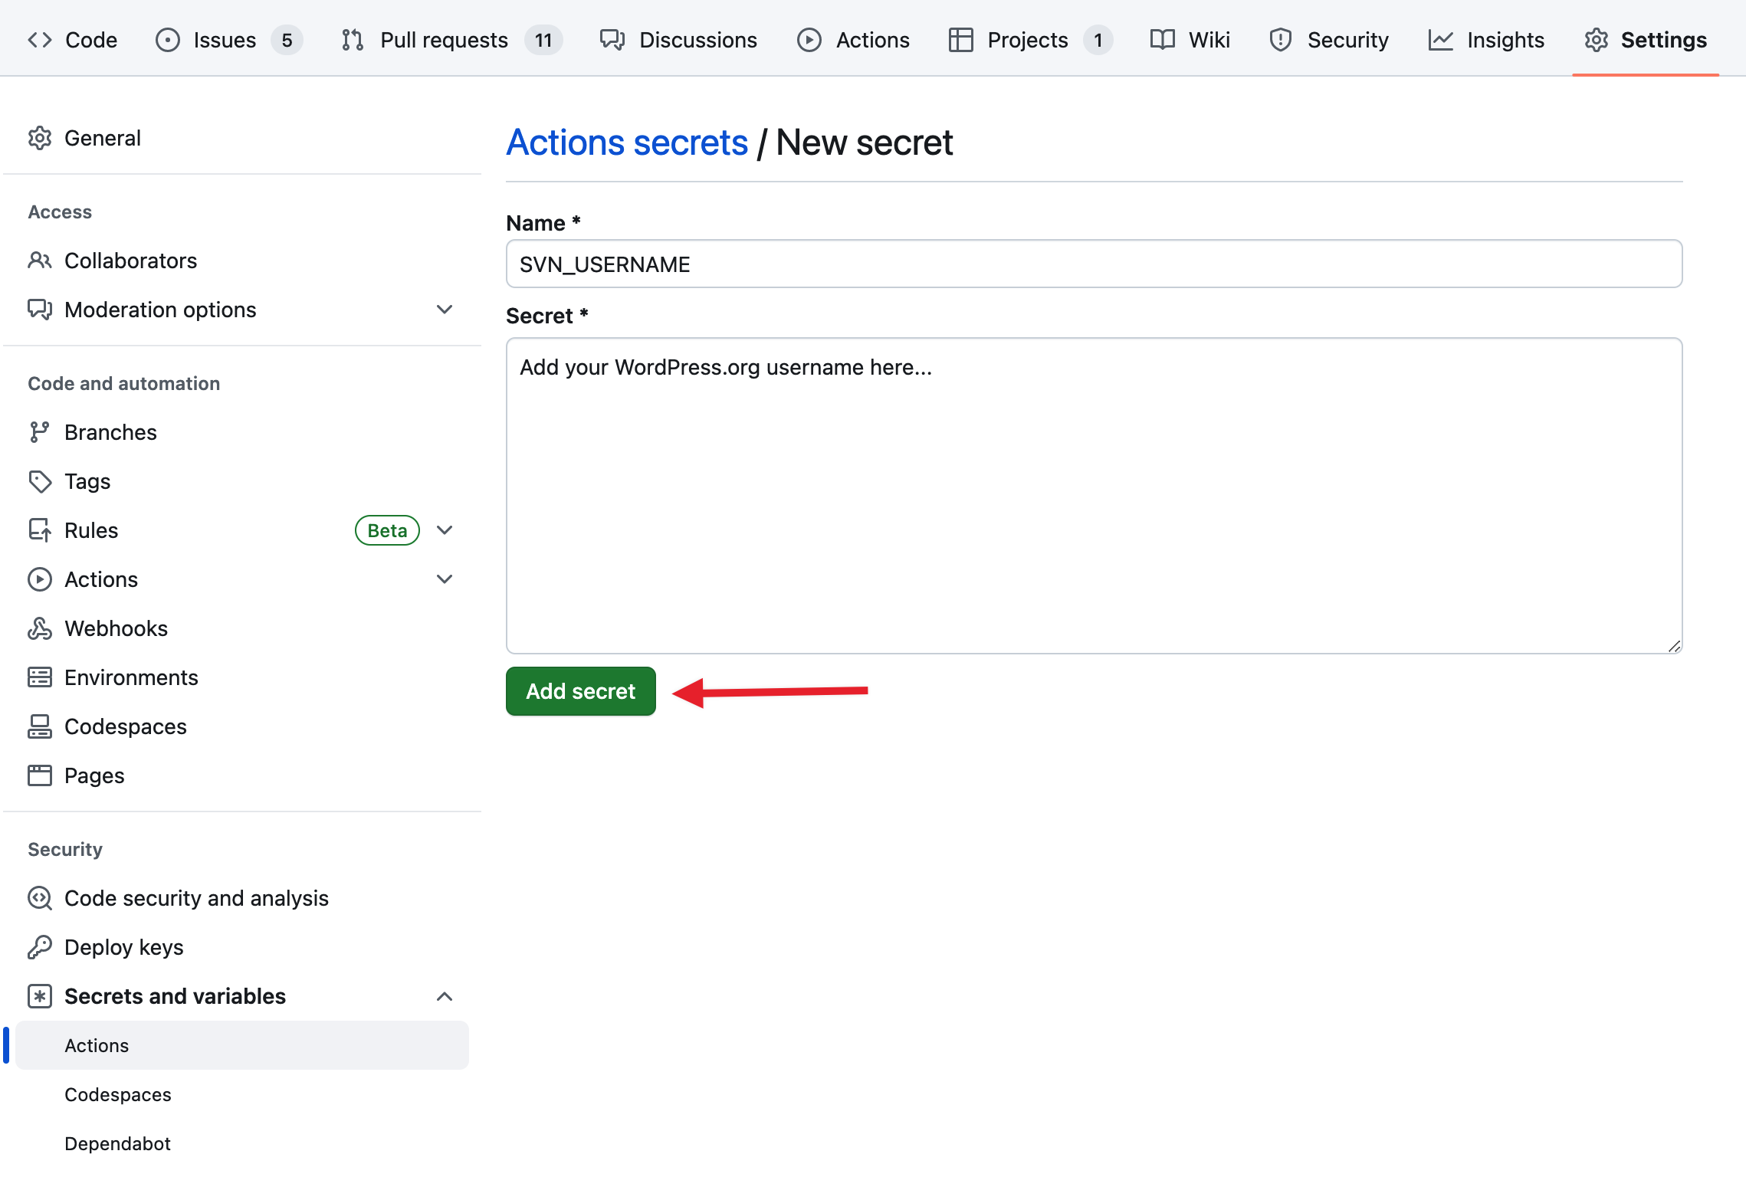Viewport: 1746px width, 1177px height.
Task: Click the Deploy keys key icon
Action: tap(39, 947)
